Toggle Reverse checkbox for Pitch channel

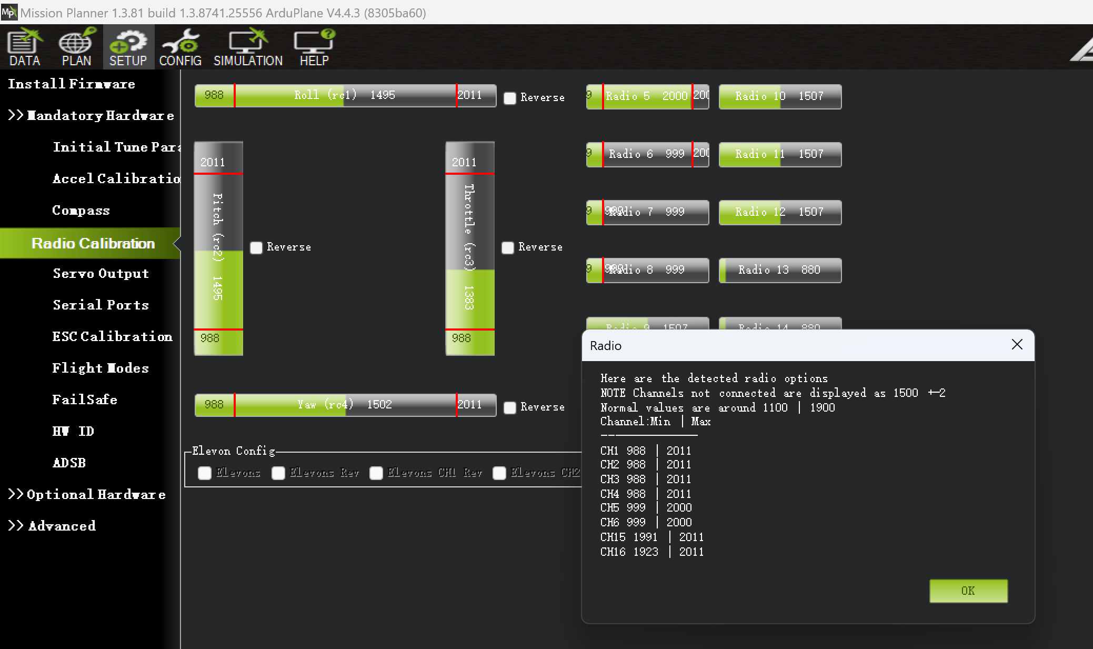256,247
